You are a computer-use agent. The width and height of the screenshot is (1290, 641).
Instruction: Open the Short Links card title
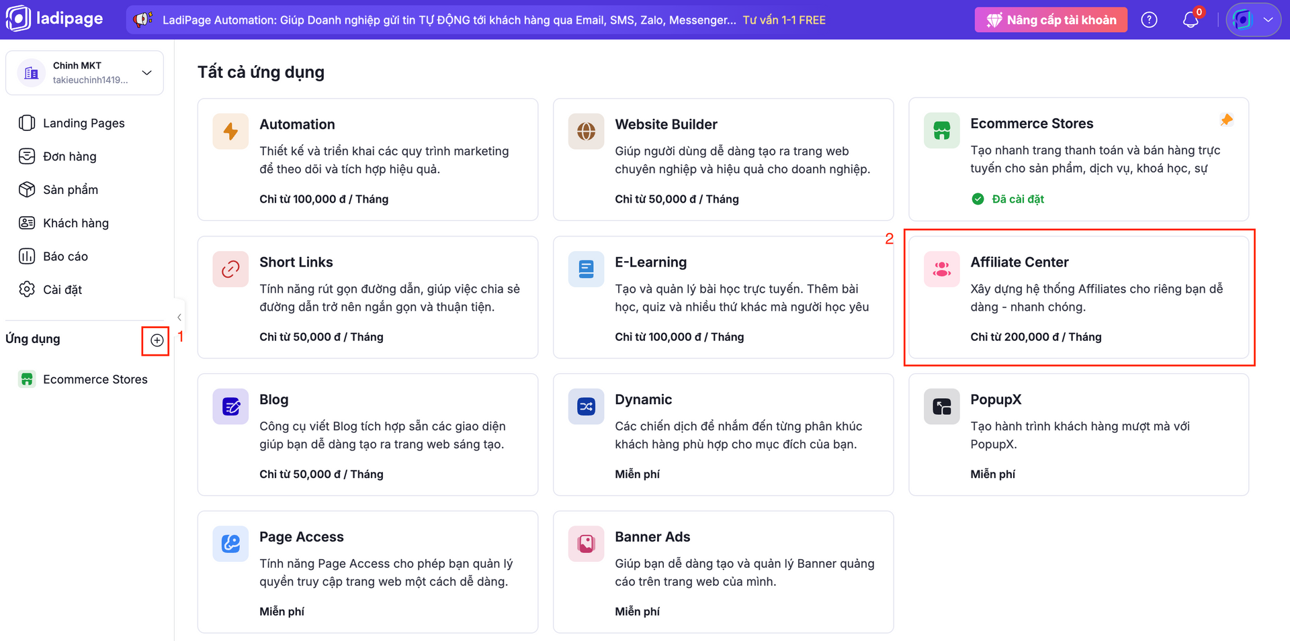tap(296, 262)
